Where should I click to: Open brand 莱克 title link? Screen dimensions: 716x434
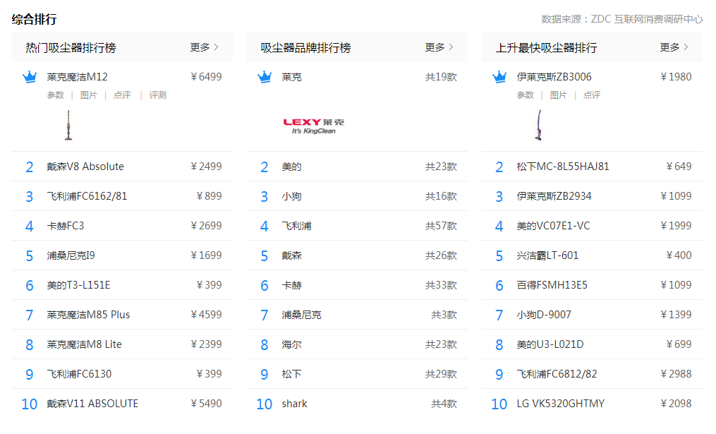[292, 77]
